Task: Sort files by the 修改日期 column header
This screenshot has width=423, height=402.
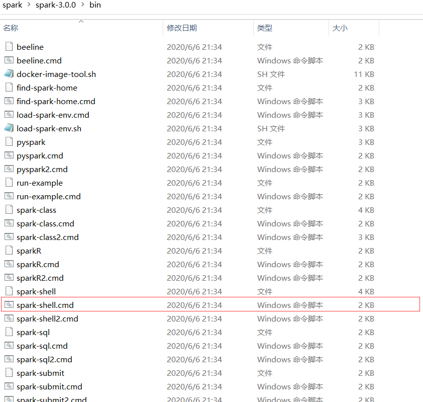Action: tap(181, 28)
